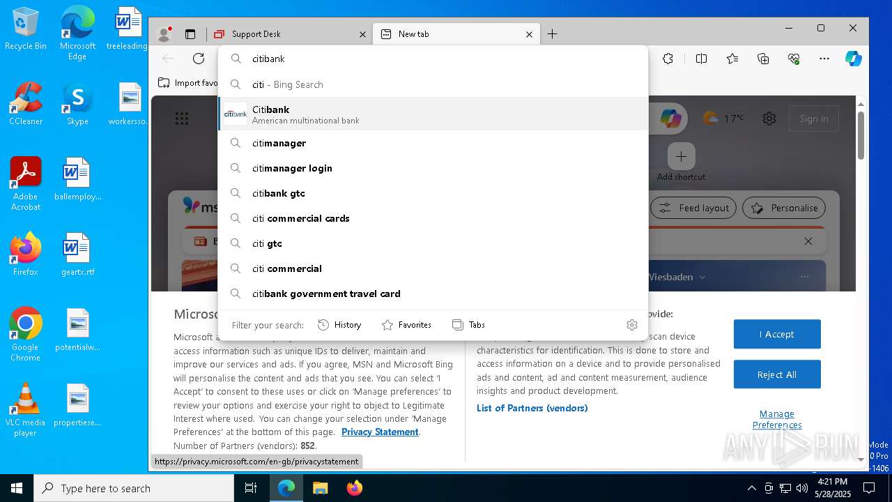This screenshot has height=502, width=892.
Task: Click I Accept cookie button
Action: tap(777, 334)
